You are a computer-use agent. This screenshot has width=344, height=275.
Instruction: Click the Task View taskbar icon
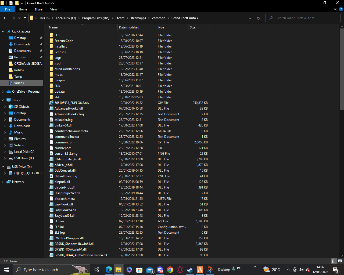point(97,270)
